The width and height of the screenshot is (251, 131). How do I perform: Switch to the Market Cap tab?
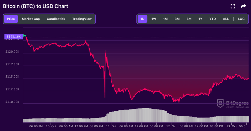coord(31,19)
